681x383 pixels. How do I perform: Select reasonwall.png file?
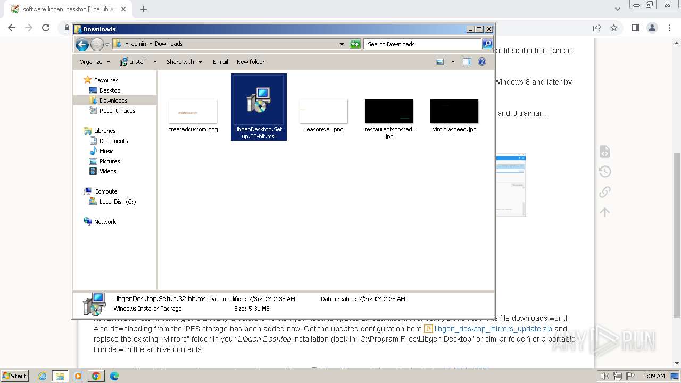tap(323, 115)
